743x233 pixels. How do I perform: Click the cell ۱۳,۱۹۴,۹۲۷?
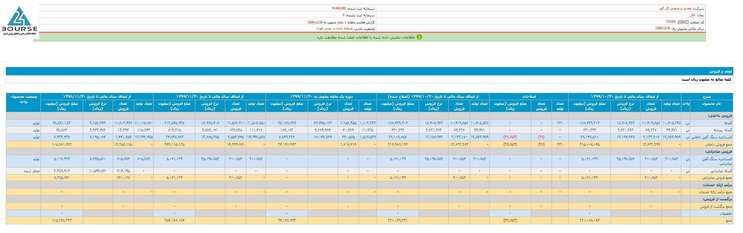[626, 137]
